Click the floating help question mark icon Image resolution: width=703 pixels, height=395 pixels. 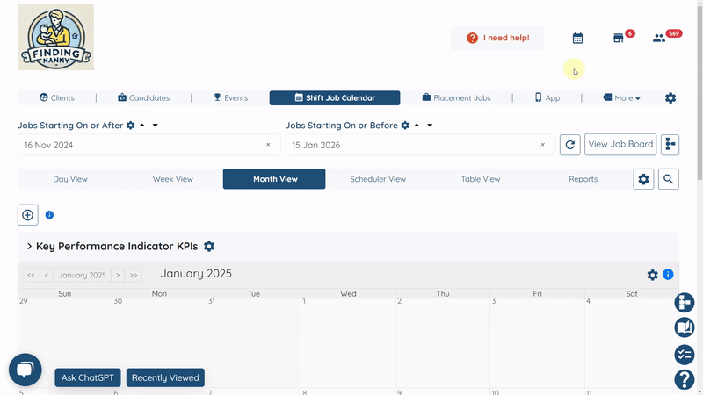[685, 380]
